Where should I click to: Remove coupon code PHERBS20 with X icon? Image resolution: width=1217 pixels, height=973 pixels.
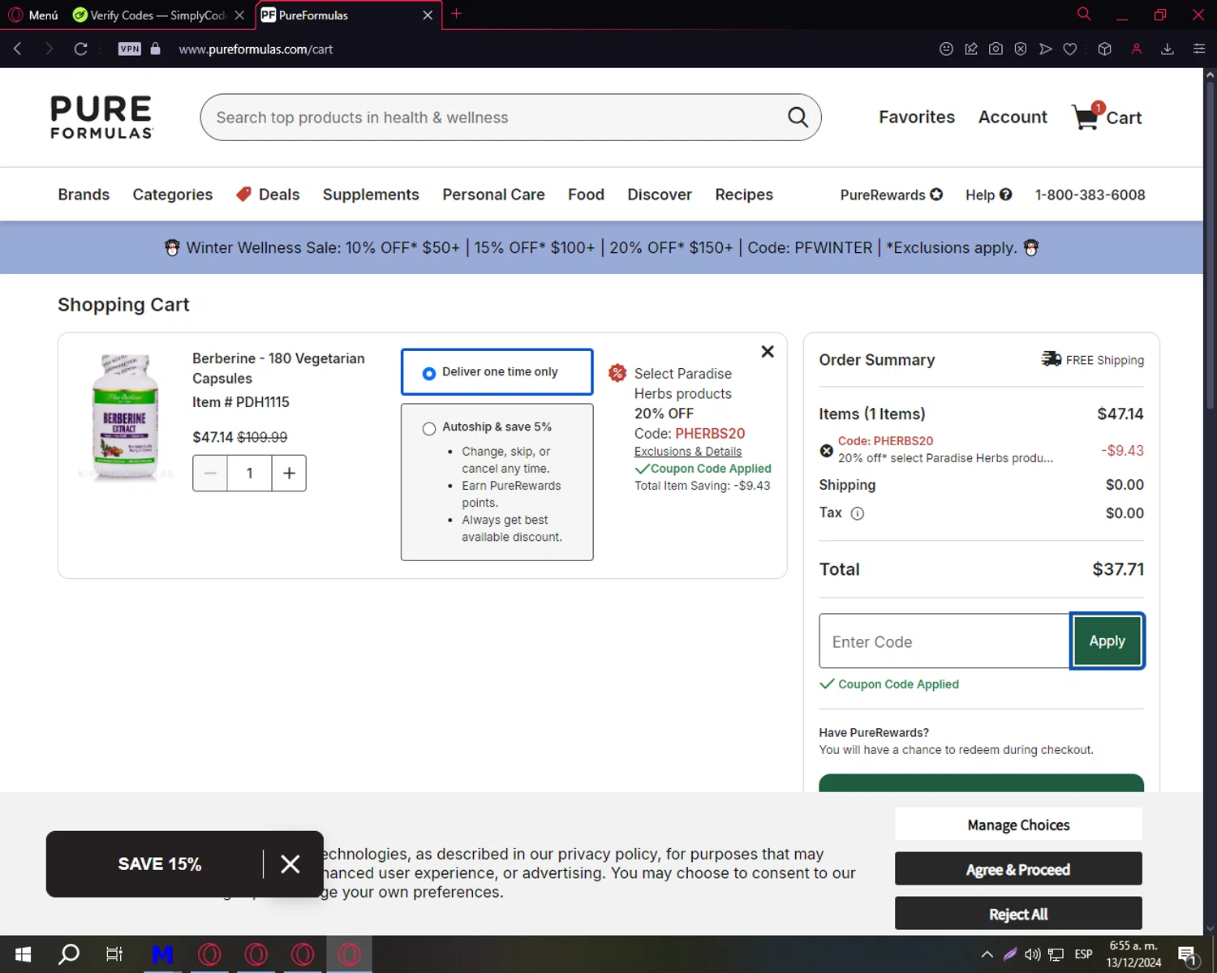(827, 451)
